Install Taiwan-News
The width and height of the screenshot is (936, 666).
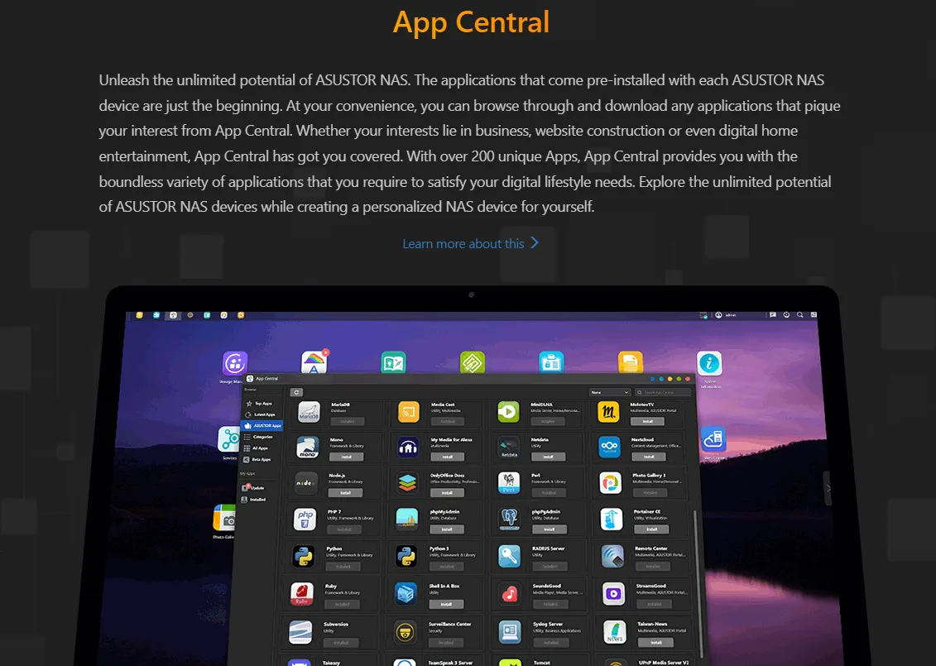click(x=655, y=643)
